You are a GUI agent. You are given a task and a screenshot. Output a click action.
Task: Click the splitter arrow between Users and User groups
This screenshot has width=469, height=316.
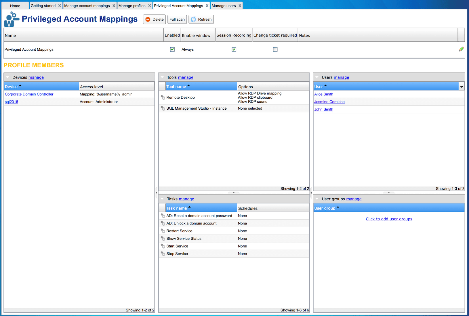click(x=389, y=193)
